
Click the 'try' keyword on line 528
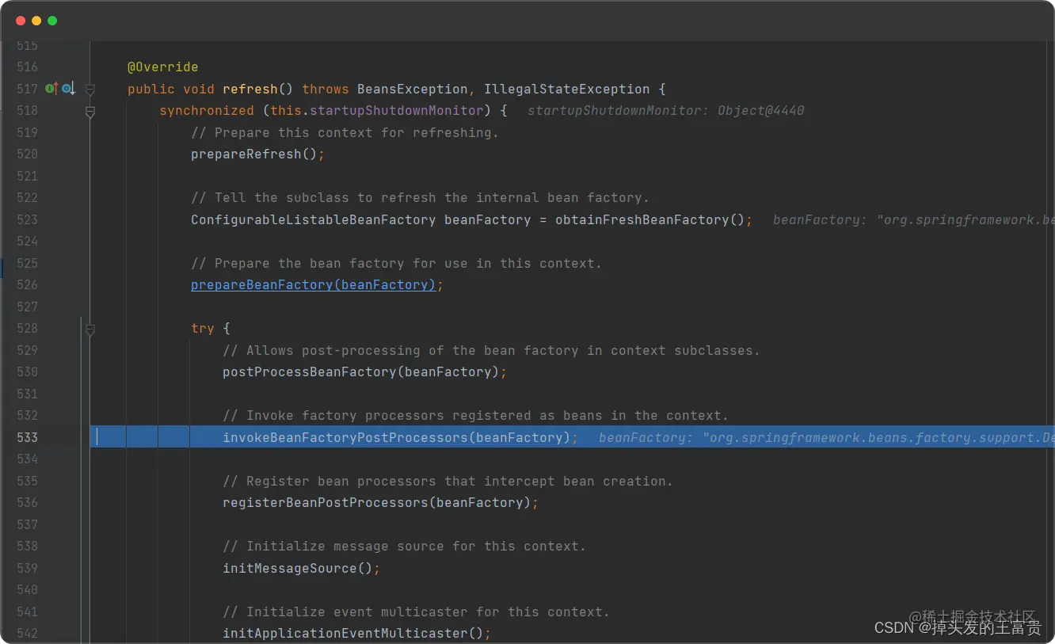click(x=203, y=329)
